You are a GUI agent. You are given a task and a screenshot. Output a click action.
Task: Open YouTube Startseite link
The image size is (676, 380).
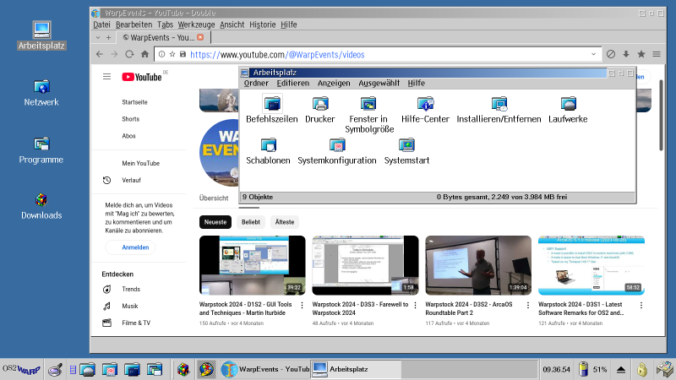[134, 102]
